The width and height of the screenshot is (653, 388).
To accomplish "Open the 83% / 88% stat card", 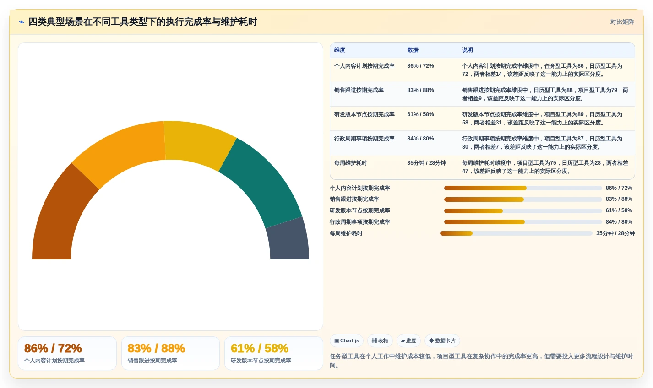I will click(170, 353).
